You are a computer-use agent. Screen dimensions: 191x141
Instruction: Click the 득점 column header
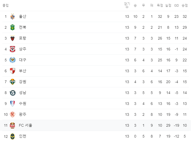(x=160, y=5)
